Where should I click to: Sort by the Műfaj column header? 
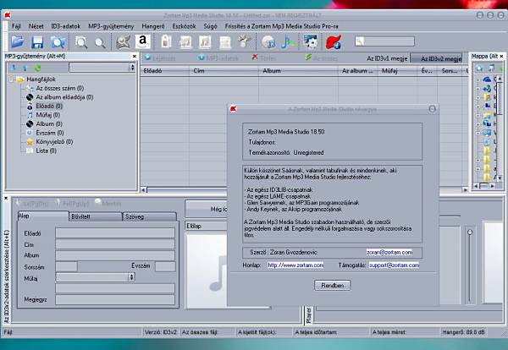coord(397,71)
